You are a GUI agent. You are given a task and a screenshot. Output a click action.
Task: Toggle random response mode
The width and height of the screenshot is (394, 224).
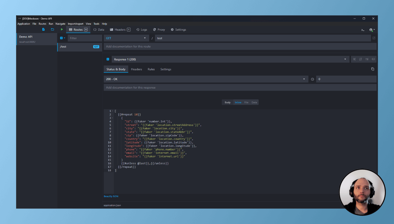click(354, 59)
